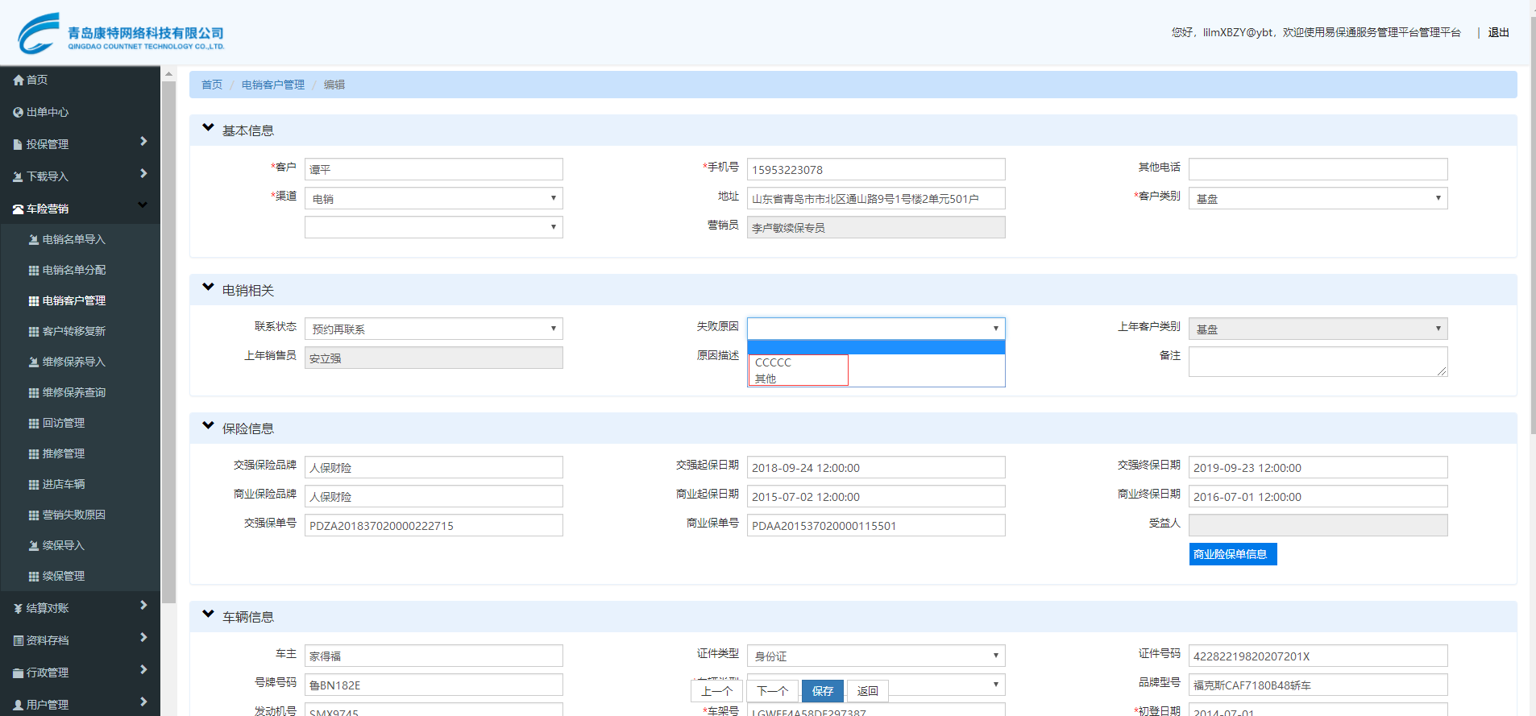Click the import icon beside 电销名单导入
The height and width of the screenshot is (716, 1536).
pos(34,240)
